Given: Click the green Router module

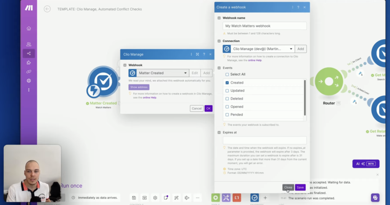Looking at the screenshot, I should (329, 81).
